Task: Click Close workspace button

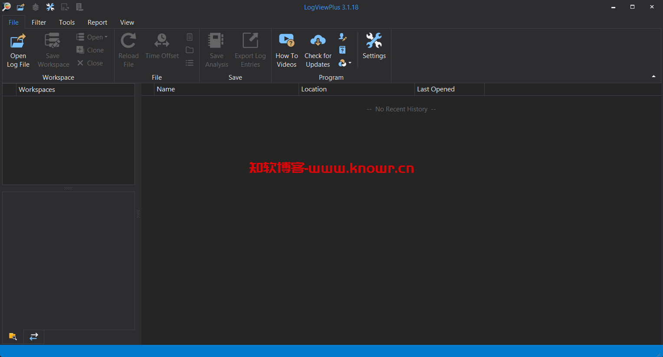Action: click(x=90, y=63)
